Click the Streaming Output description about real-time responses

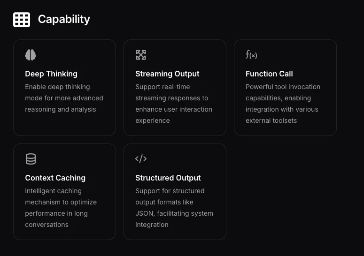(x=174, y=104)
